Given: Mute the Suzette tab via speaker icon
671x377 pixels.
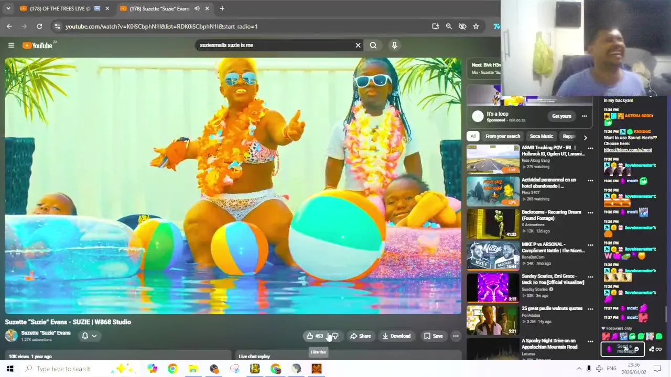Looking at the screenshot, I should [x=197, y=8].
